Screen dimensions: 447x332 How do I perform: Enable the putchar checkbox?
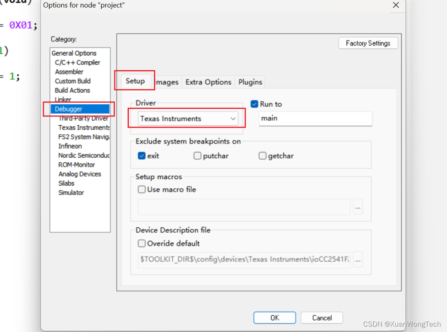coord(197,156)
